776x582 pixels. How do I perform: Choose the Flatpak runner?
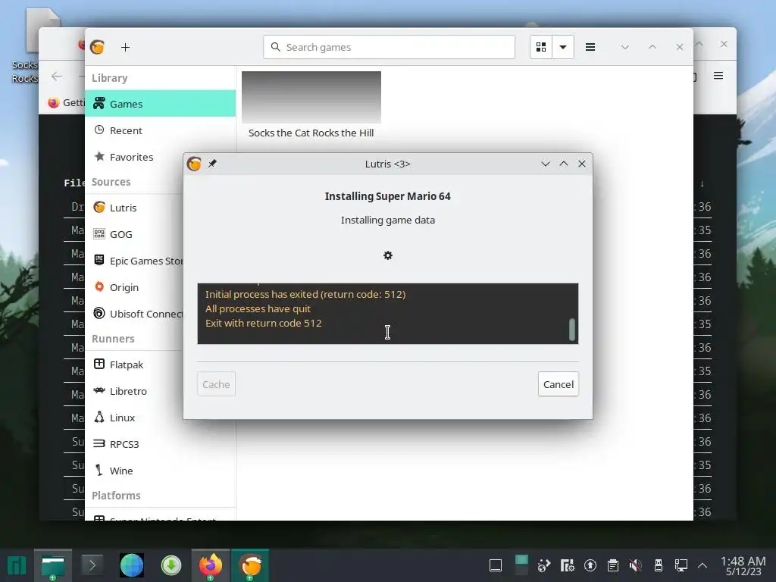135,365
